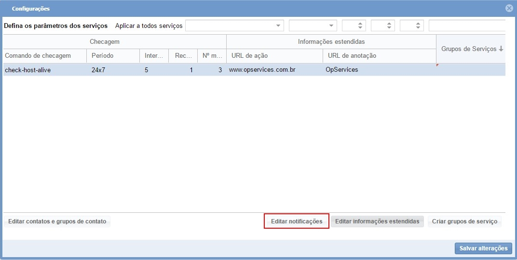Select the check-host-alive command cell
Screen dimensions: 517x260
tap(45, 70)
